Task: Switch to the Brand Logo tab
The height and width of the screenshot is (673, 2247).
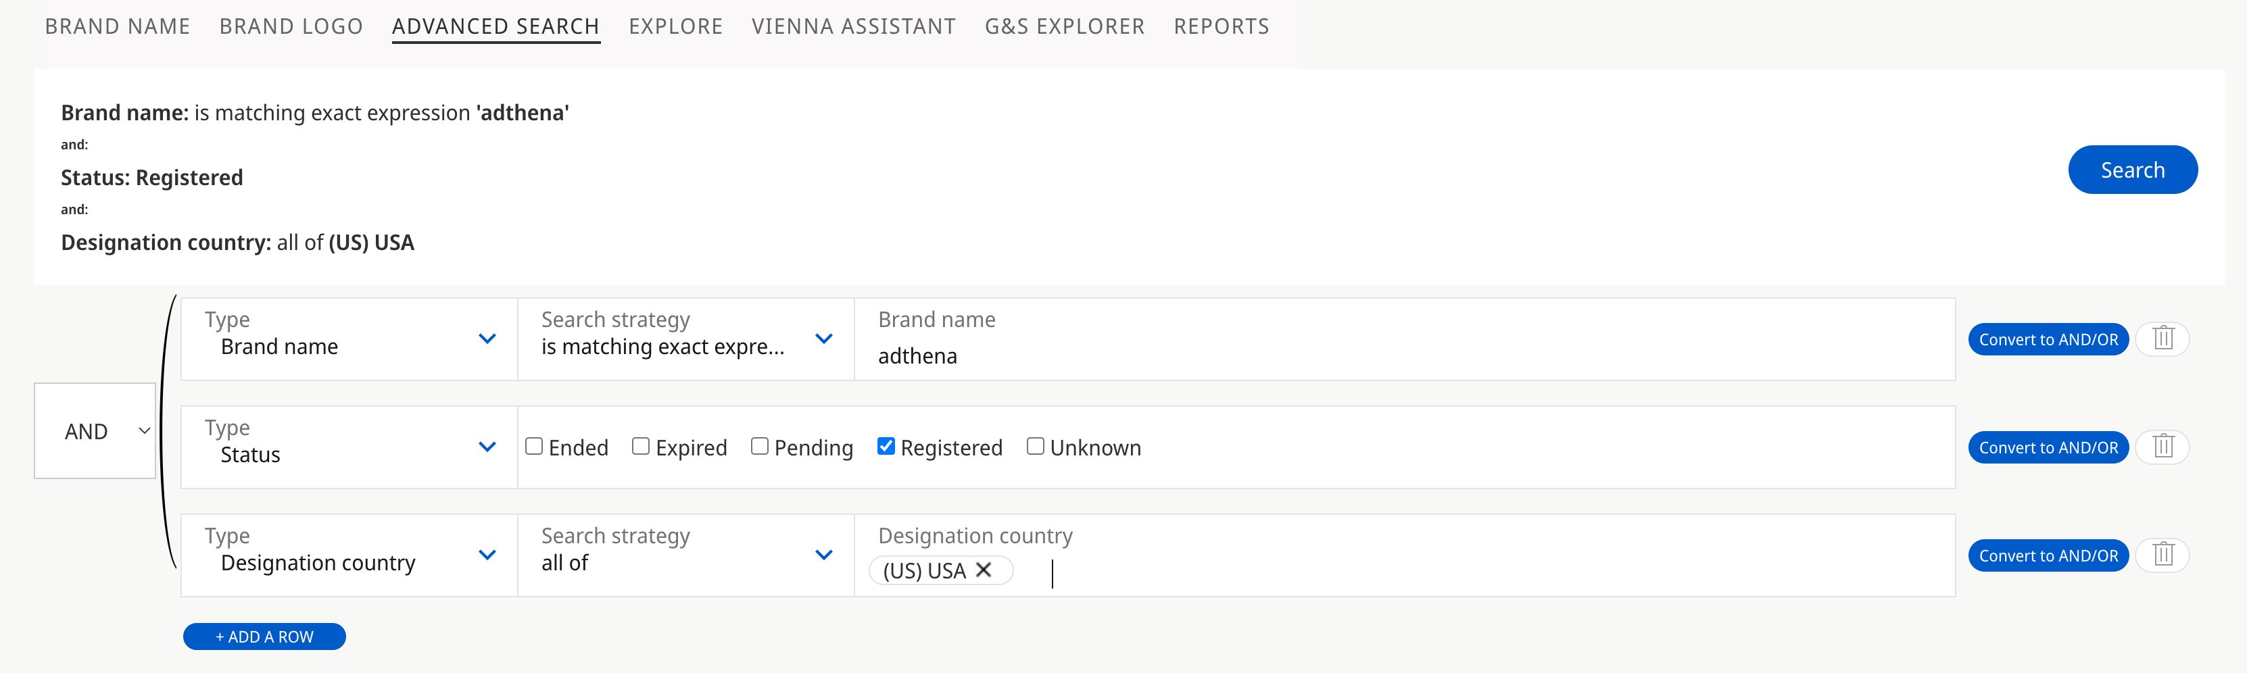Action: click(x=291, y=26)
